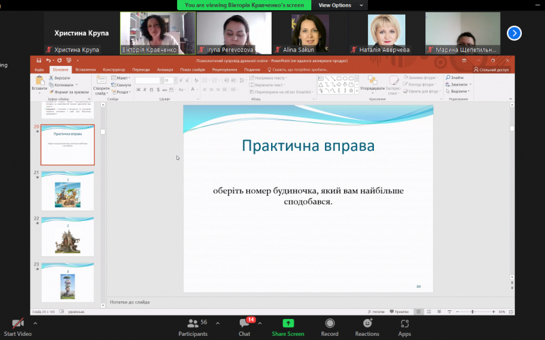Click the increase font size icon
This screenshot has height=340, width=545.
click(181, 80)
